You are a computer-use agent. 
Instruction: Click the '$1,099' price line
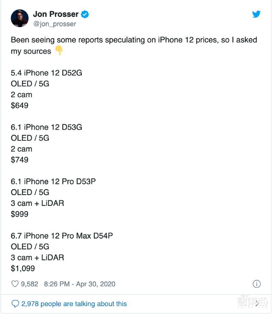[23, 268]
